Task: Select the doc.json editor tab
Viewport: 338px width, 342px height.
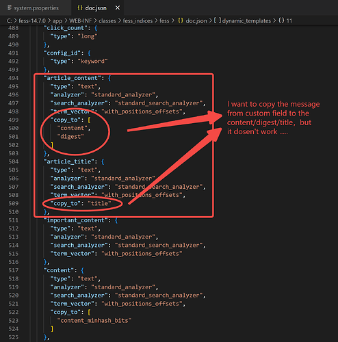Action: click(x=96, y=8)
